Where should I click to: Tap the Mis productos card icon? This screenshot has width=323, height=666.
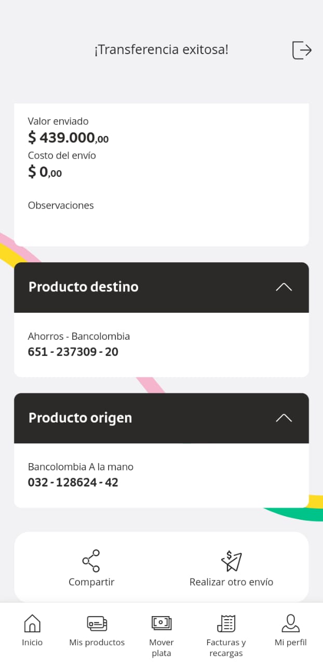coord(97,622)
